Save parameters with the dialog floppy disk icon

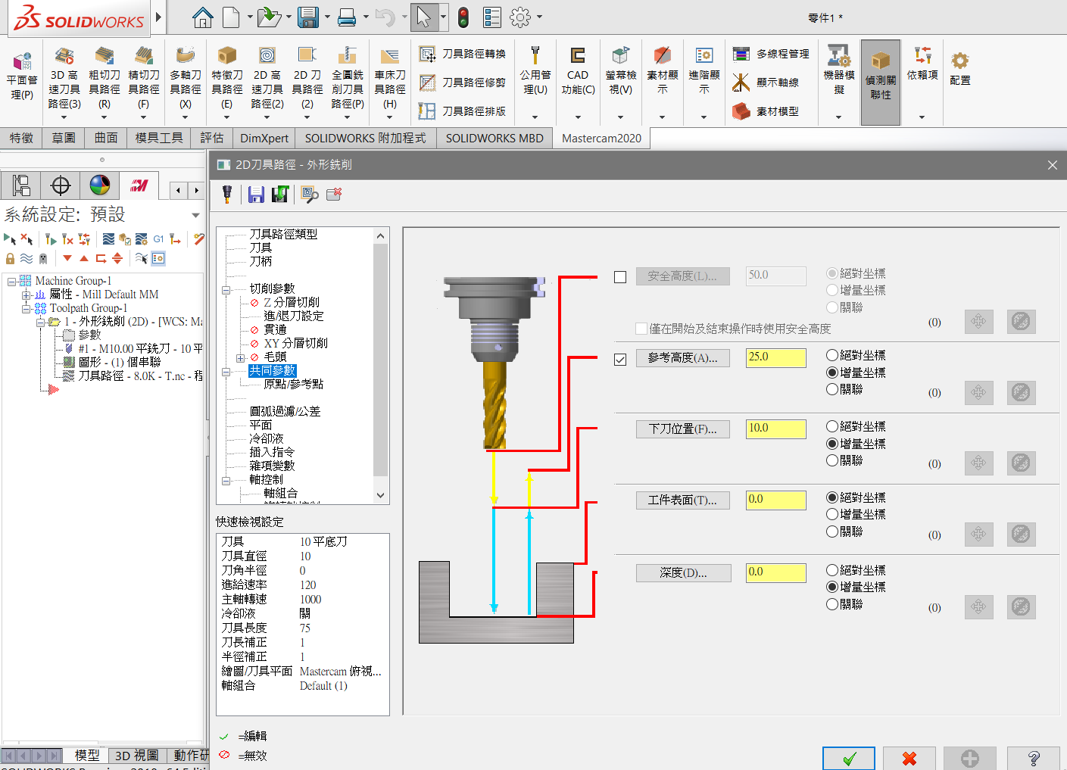[x=256, y=195]
